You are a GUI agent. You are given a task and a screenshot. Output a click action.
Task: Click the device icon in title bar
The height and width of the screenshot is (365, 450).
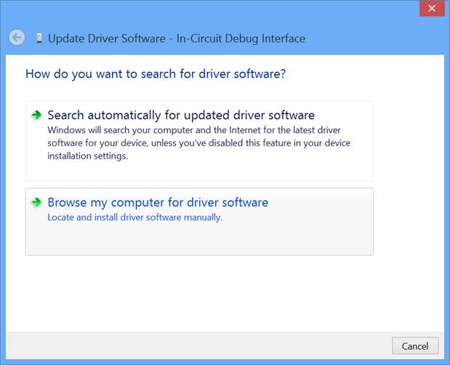[39, 38]
